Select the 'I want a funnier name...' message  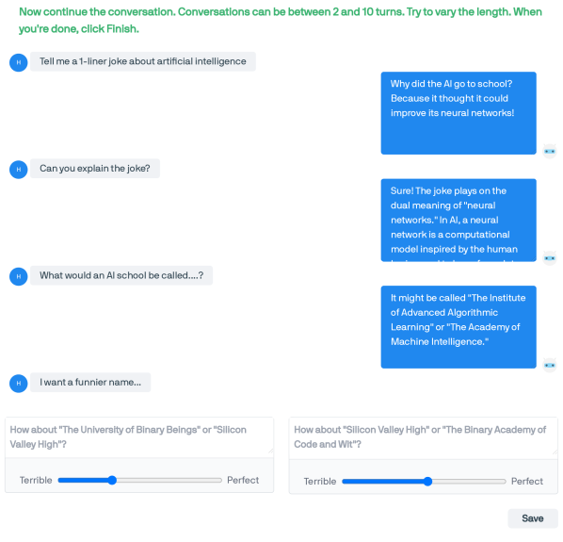(90, 383)
